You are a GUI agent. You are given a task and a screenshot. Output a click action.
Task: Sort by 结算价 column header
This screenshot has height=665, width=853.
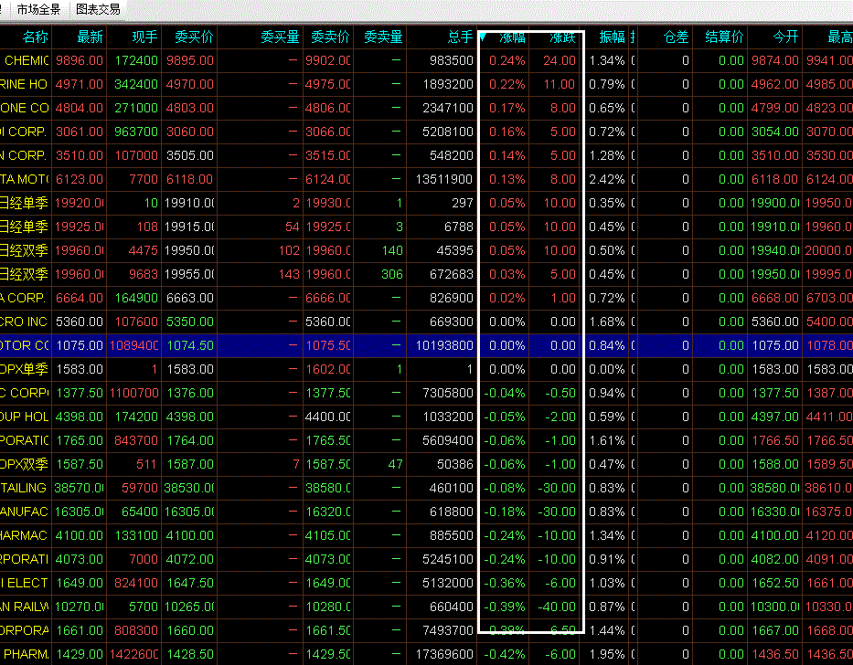[x=724, y=37]
